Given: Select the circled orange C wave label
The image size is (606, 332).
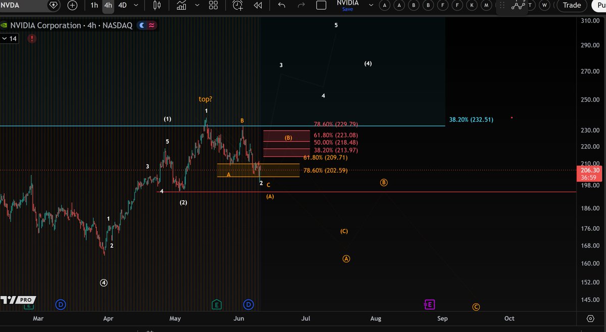Looking at the screenshot, I should [x=476, y=307].
